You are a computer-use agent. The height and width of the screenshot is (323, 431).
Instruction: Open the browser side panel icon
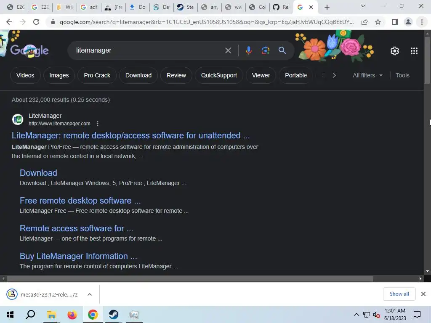coord(395,22)
